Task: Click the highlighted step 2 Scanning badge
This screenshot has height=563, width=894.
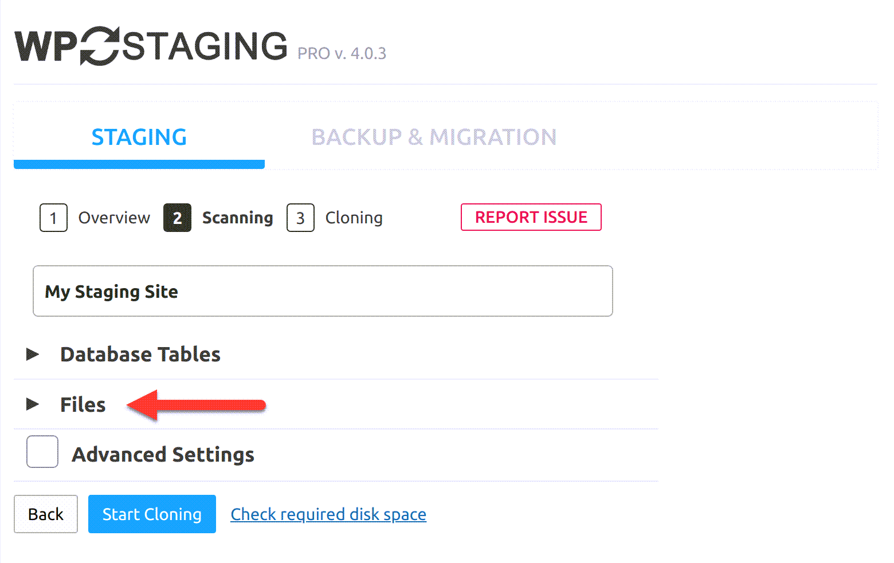Action: pyautogui.click(x=177, y=218)
